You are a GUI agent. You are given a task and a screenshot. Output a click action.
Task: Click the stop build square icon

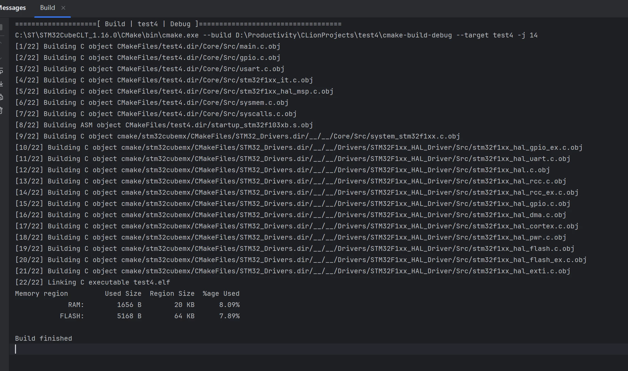point(1,27)
